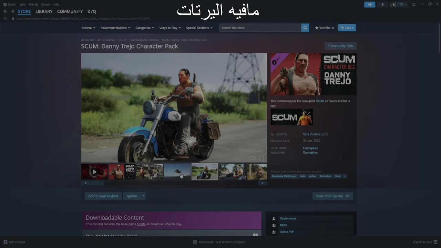Click the Ignore button
This screenshot has width=441, height=248.
point(132,196)
